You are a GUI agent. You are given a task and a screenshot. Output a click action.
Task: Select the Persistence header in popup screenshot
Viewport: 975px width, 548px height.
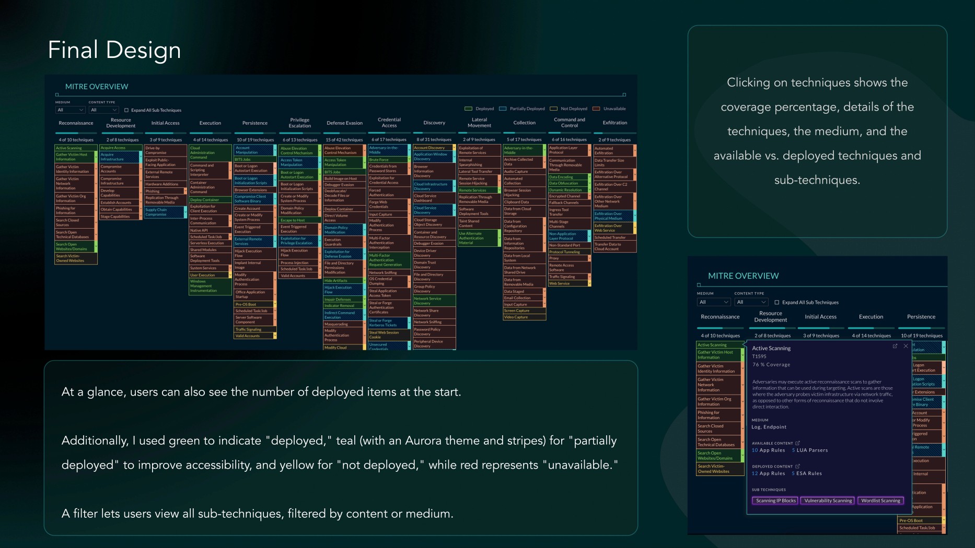(x=921, y=317)
